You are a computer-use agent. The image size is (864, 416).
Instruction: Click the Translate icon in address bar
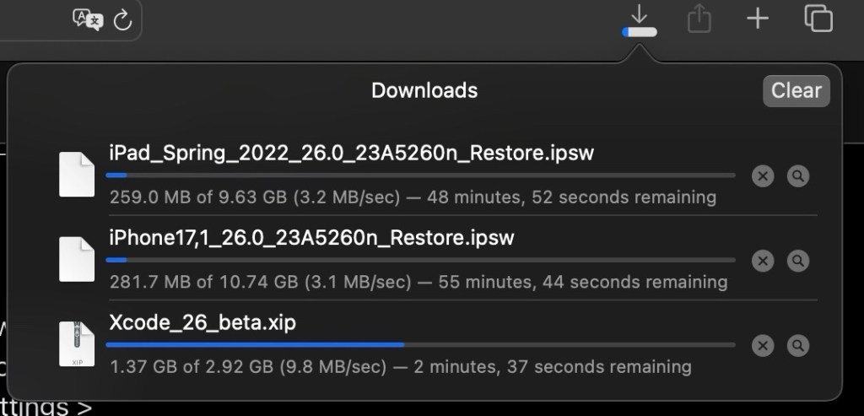click(87, 20)
